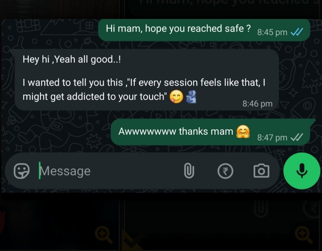Image resolution: width=322 pixels, height=251 pixels.
Task: Select the 'Hi mam, hope you reached safe' message
Action: (x=204, y=30)
